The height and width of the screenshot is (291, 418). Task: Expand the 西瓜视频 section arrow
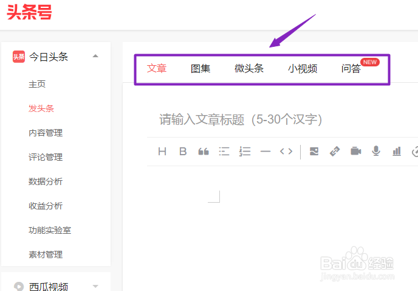coord(95,286)
